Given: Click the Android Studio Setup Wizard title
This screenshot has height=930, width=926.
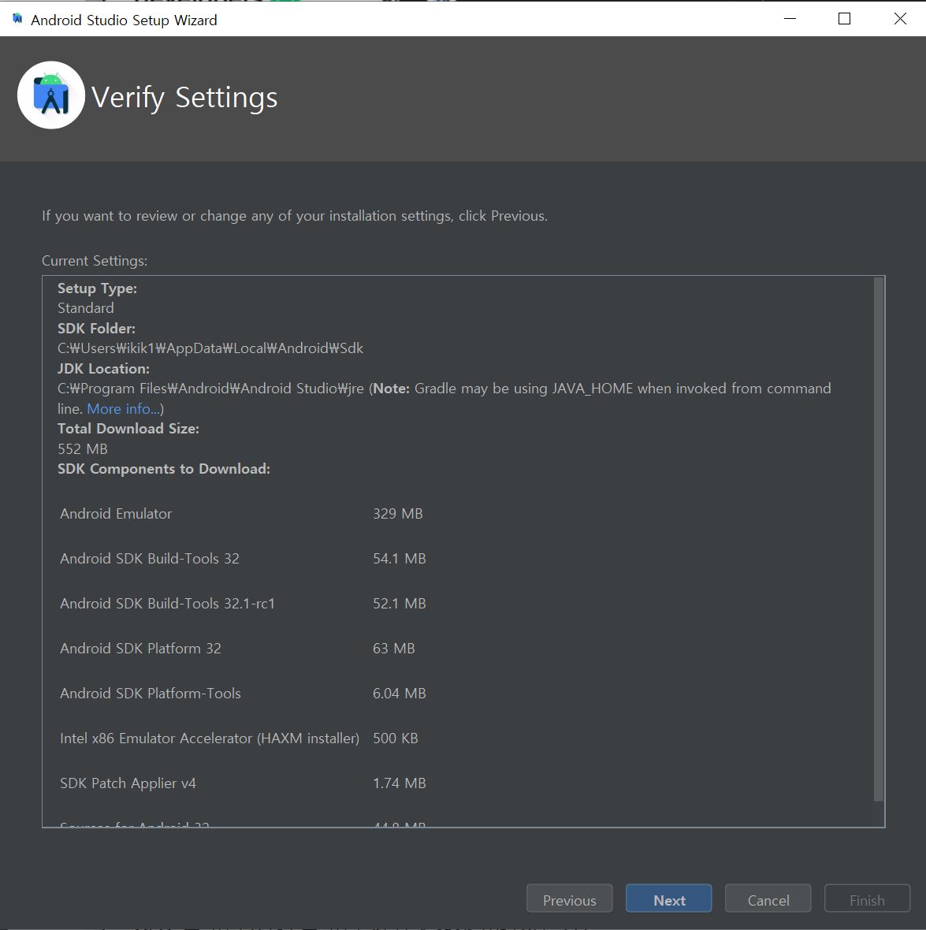Looking at the screenshot, I should 124,20.
